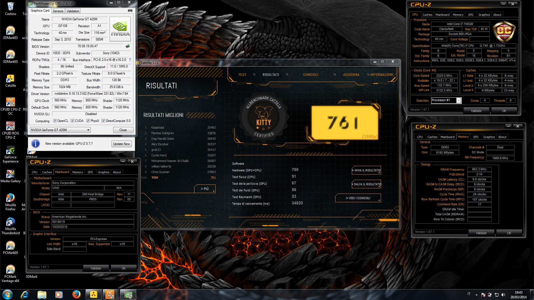534x300 pixels.
Task: Select Caches tab in the top-right CPU-Z window
Action: click(x=427, y=15)
